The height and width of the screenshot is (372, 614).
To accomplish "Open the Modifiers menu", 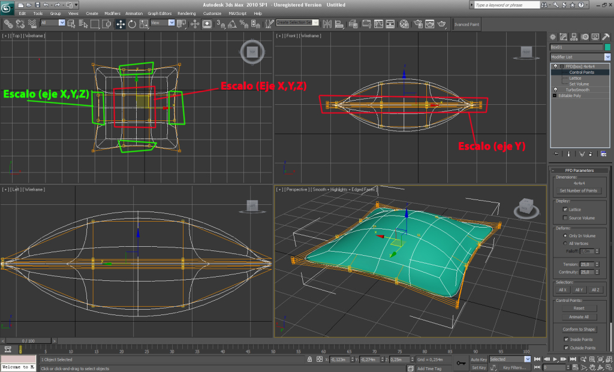I will pyautogui.click(x=112, y=13).
